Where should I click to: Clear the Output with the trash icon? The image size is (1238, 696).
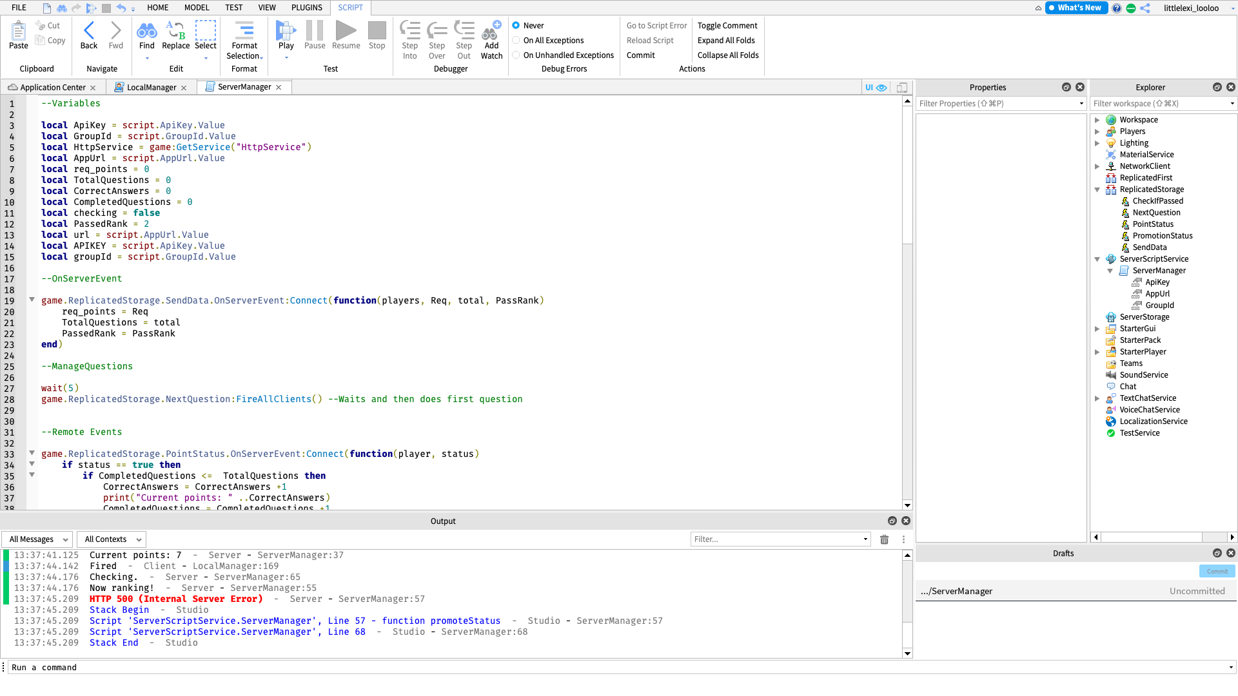pyautogui.click(x=885, y=539)
